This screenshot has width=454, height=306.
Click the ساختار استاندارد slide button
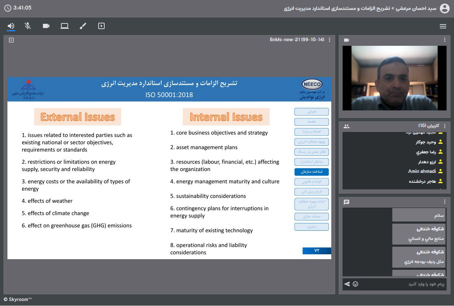[x=311, y=162]
